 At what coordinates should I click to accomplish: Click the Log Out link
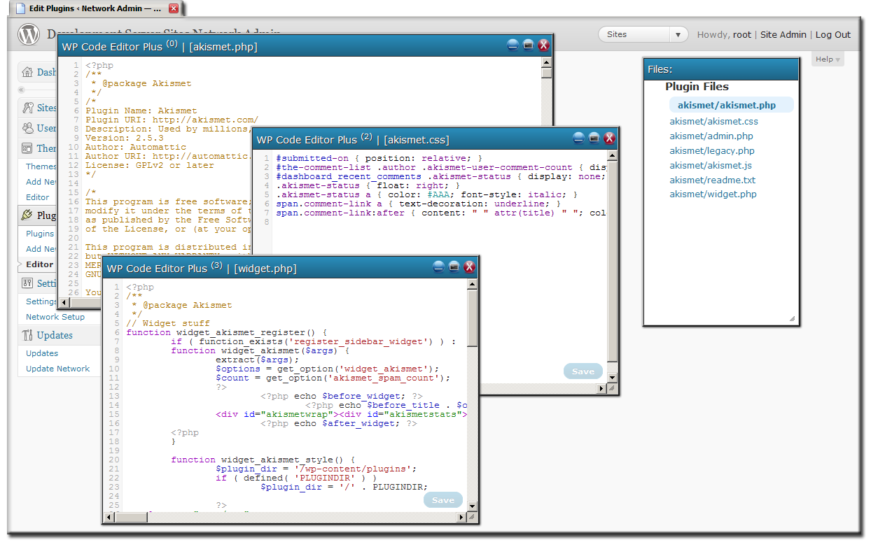point(833,34)
